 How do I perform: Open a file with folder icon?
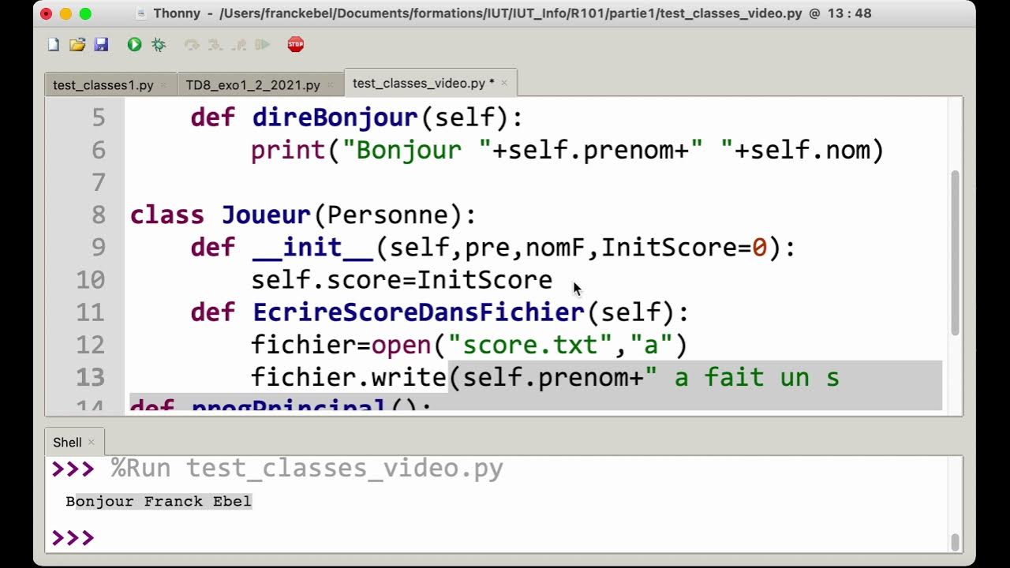tap(77, 45)
